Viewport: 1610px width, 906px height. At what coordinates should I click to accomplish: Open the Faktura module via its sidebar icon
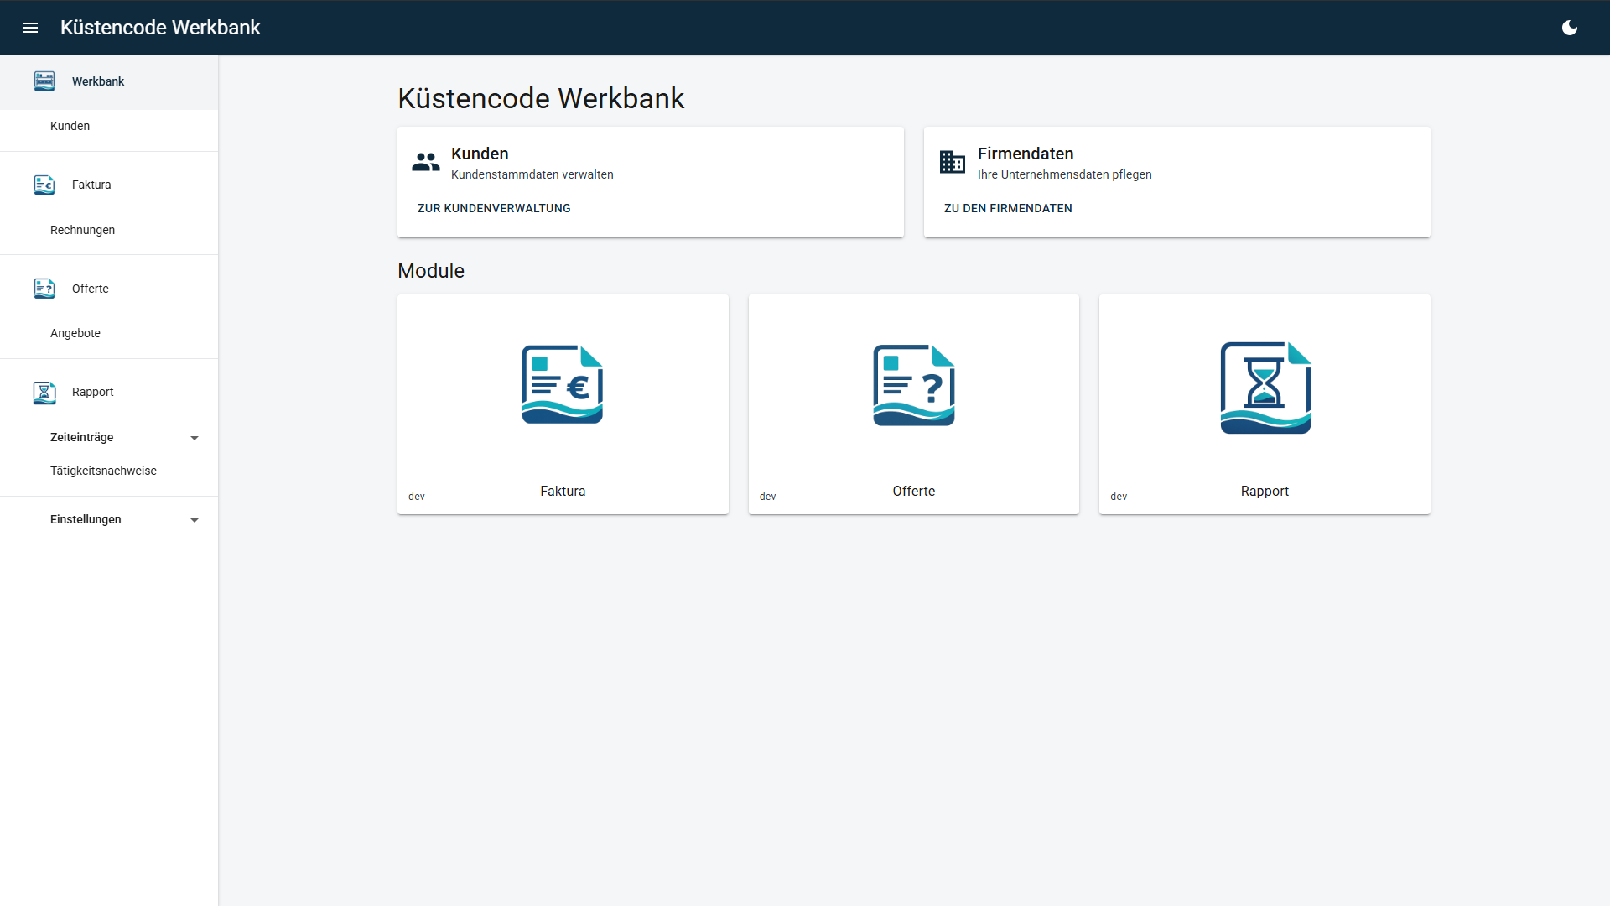[x=44, y=185]
